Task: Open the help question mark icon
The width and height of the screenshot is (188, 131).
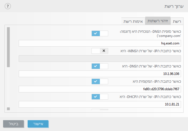Action: point(8,6)
